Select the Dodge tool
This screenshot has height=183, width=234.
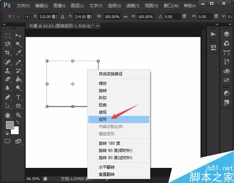[x=18, y=88]
